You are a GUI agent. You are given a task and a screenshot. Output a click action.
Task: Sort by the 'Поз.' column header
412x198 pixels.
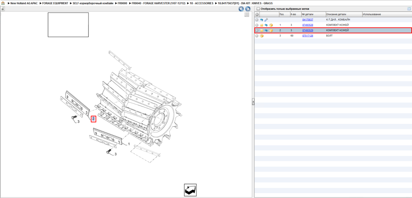[284, 14]
